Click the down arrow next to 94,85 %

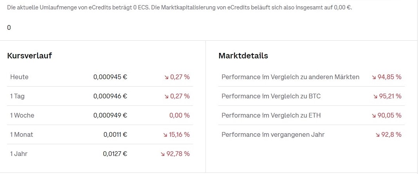(374, 77)
